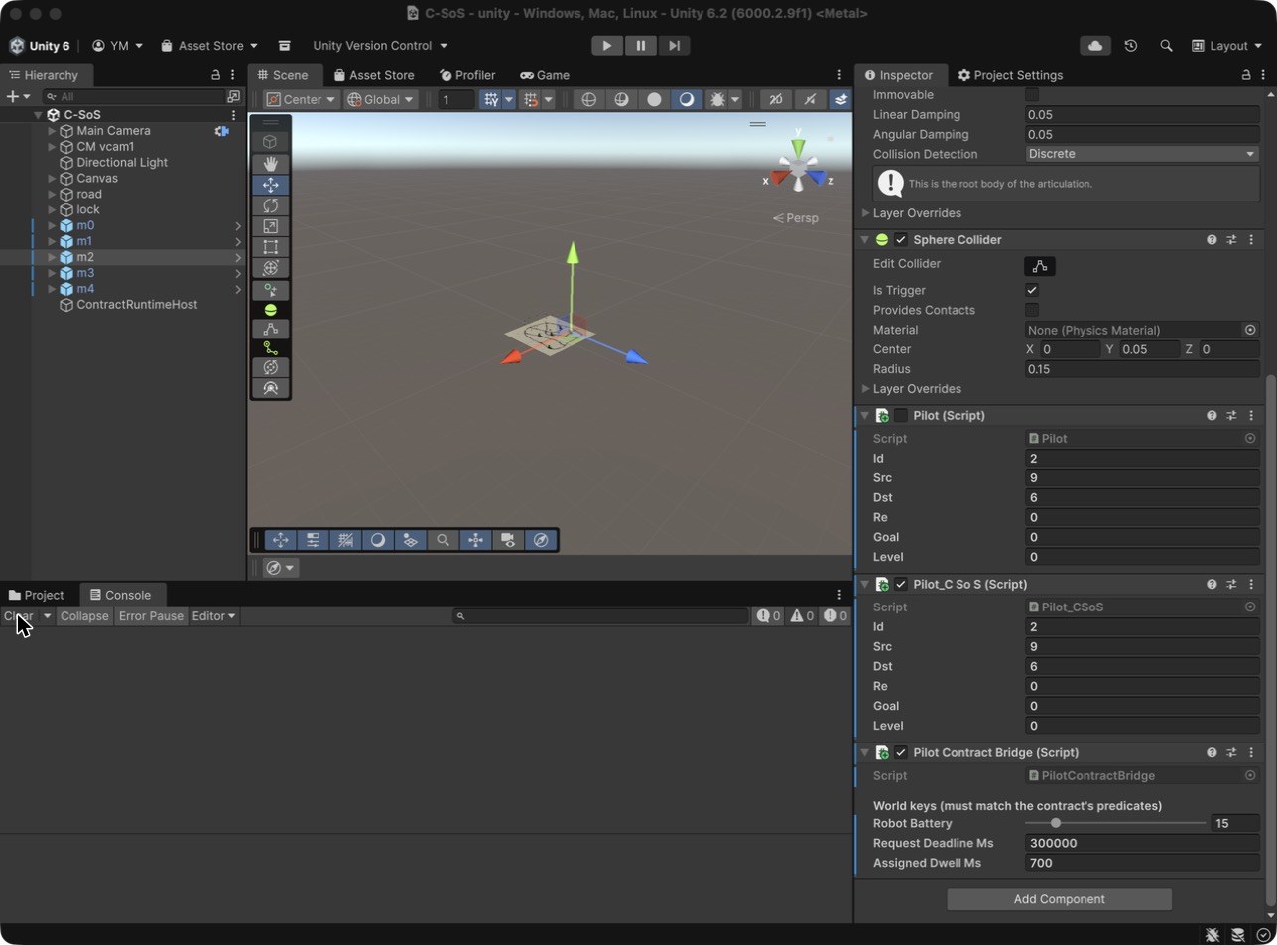1277x945 pixels.
Task: Select the Rotate tool in Scene tools
Action: pyautogui.click(x=270, y=205)
